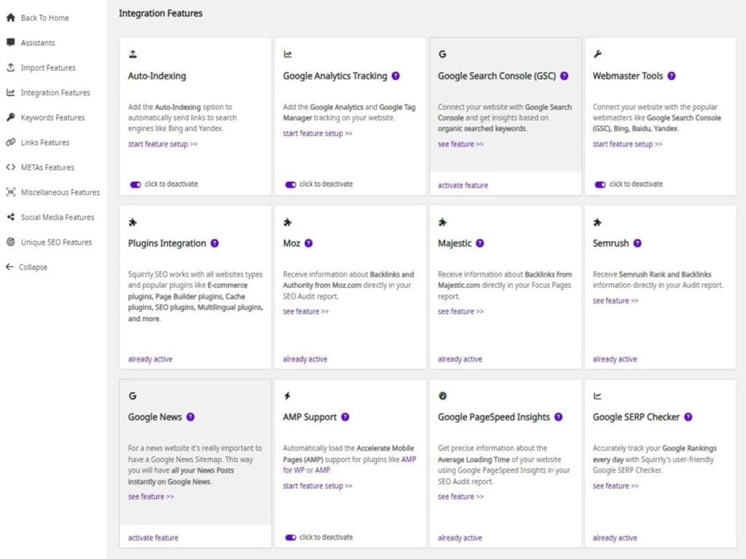Deactivate Auto-Indexing using its toggle

tap(135, 185)
